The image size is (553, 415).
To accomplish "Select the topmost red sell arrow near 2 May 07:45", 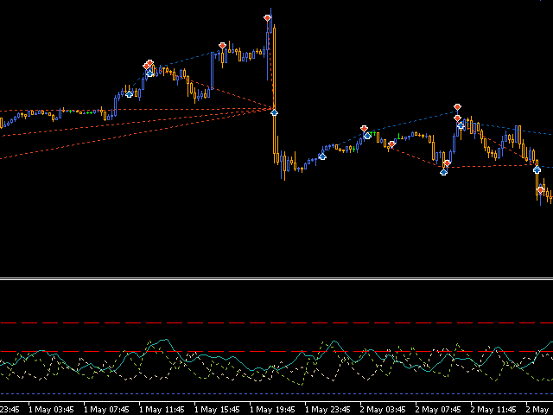I will coord(457,106).
